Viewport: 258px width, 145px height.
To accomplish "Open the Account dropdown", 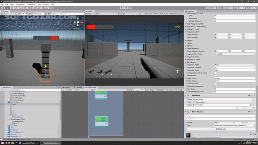I will 227,8.
